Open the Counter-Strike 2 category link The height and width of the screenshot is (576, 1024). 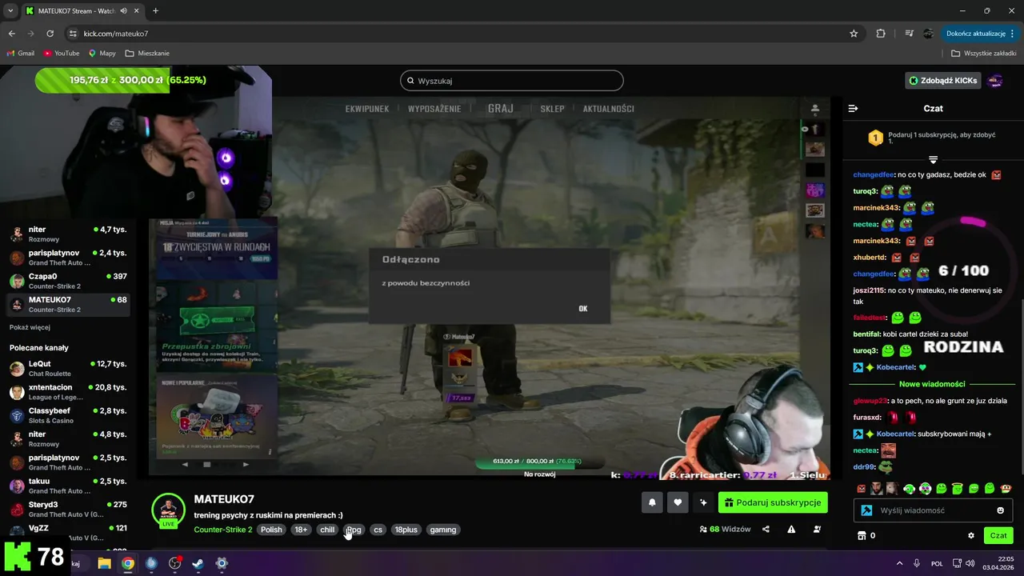223,530
